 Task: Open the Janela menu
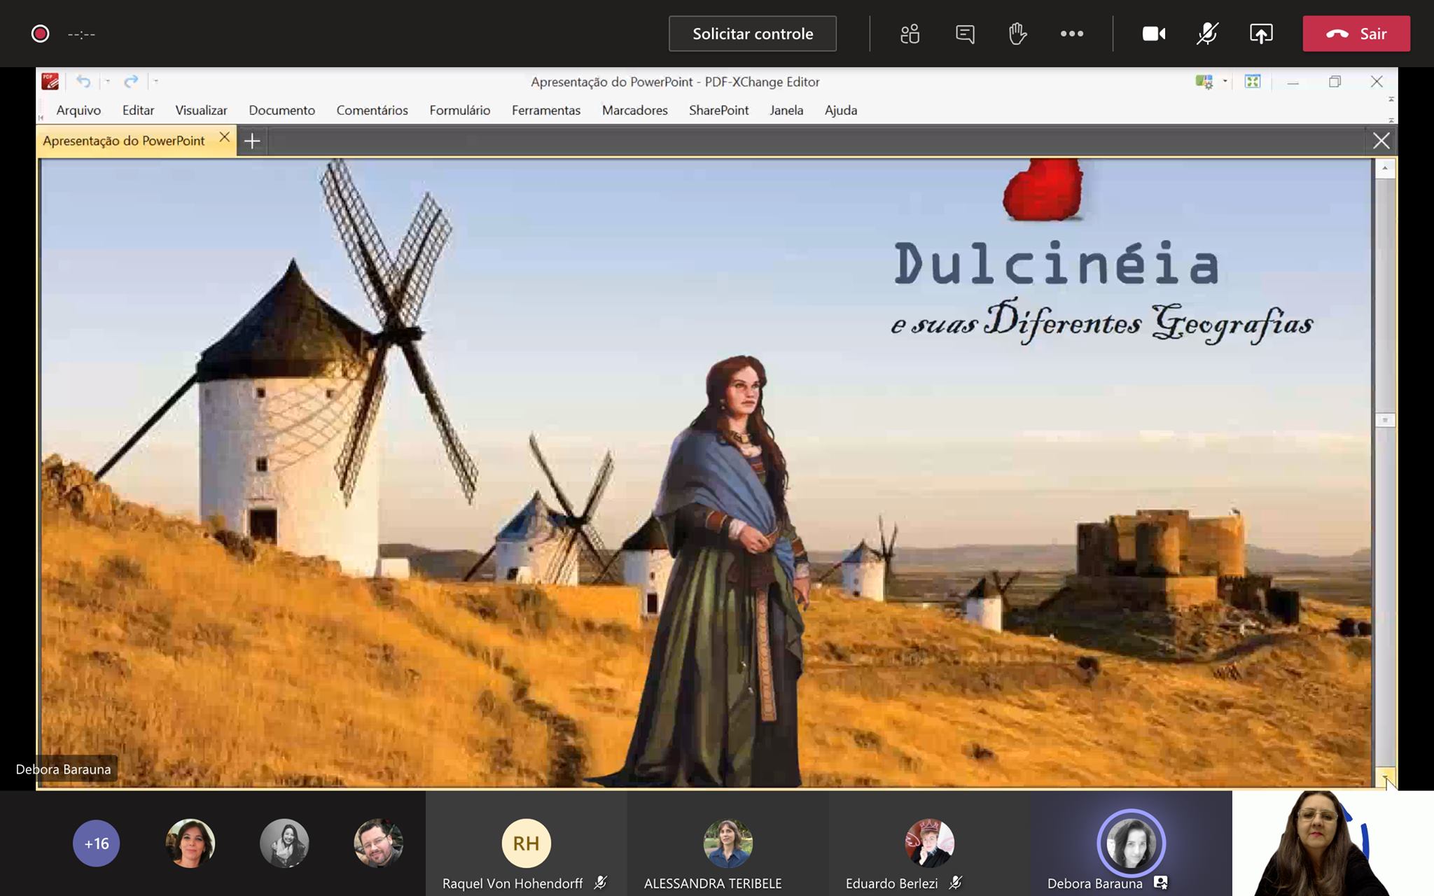tap(786, 110)
